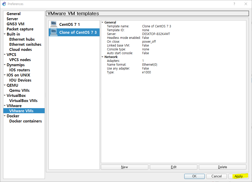Select Ethernet hubs in the sidebar

[22, 39]
